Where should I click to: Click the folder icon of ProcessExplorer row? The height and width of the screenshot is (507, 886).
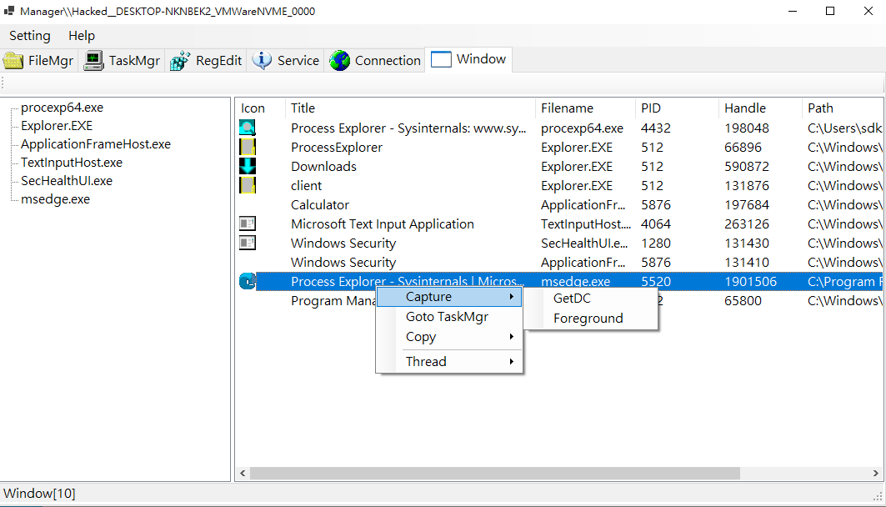tap(248, 147)
